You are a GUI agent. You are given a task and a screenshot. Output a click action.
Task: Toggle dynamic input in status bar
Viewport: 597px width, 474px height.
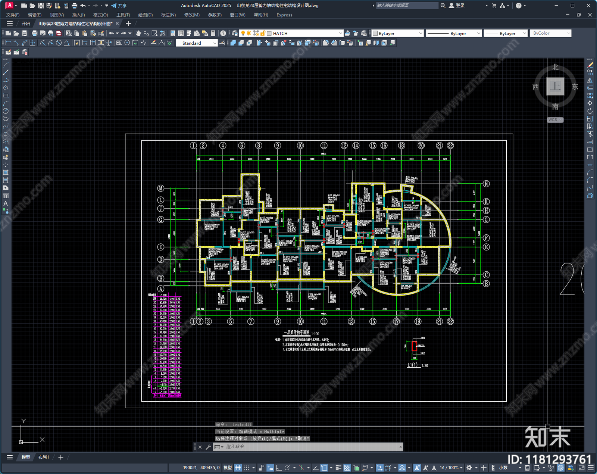[x=270, y=468]
